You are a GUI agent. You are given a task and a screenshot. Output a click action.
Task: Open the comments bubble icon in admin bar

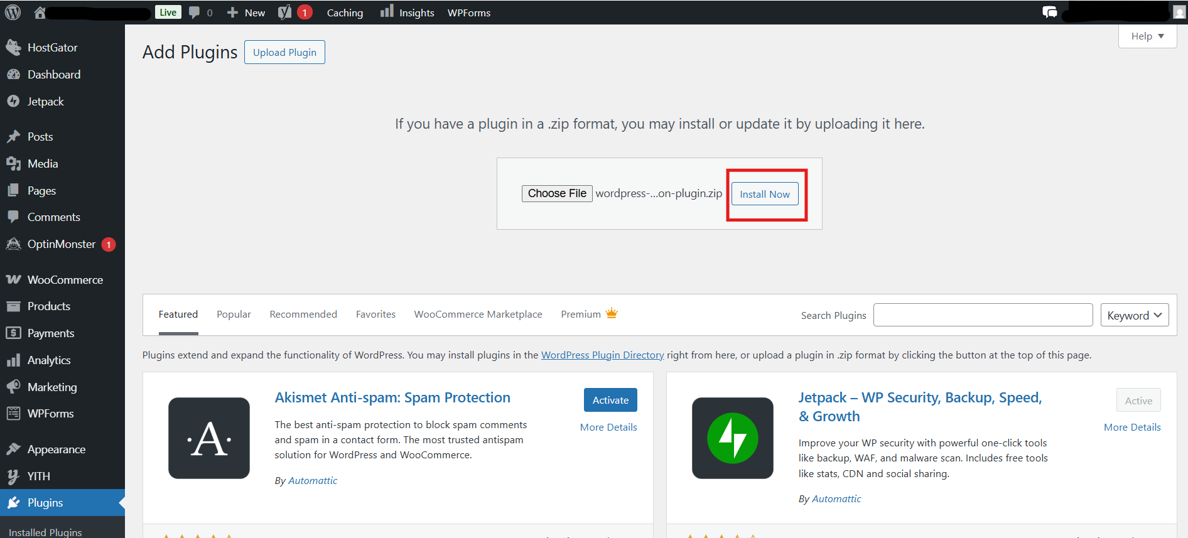[x=195, y=13]
